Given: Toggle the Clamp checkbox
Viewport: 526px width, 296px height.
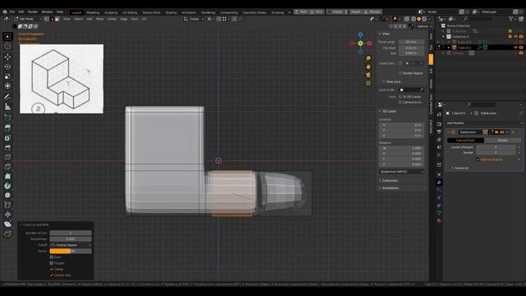Looking at the screenshot, I should pyautogui.click(x=51, y=269).
